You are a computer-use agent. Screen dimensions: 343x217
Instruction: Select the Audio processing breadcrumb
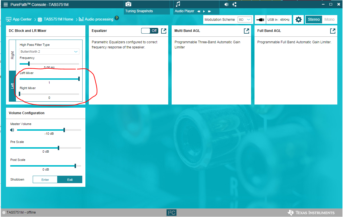point(99,19)
